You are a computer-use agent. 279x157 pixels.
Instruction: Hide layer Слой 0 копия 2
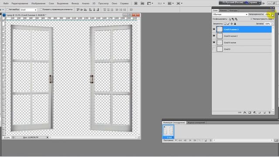pos(214,36)
